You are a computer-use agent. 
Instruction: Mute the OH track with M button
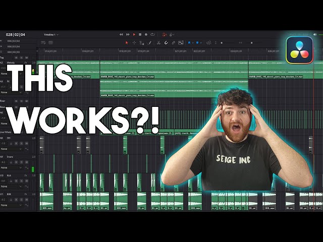[x=26, y=143]
